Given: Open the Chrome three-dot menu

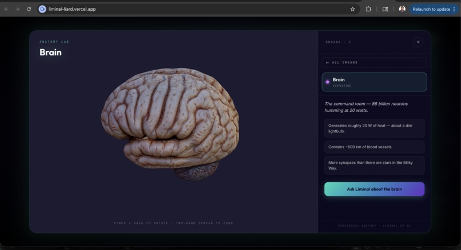Looking at the screenshot, I should click(454, 9).
